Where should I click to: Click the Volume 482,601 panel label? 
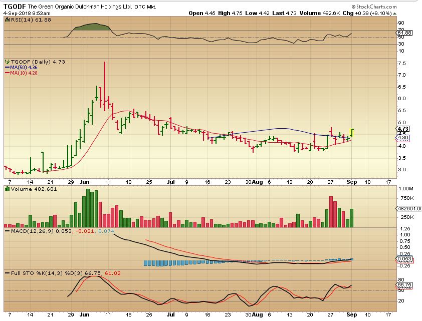point(34,189)
